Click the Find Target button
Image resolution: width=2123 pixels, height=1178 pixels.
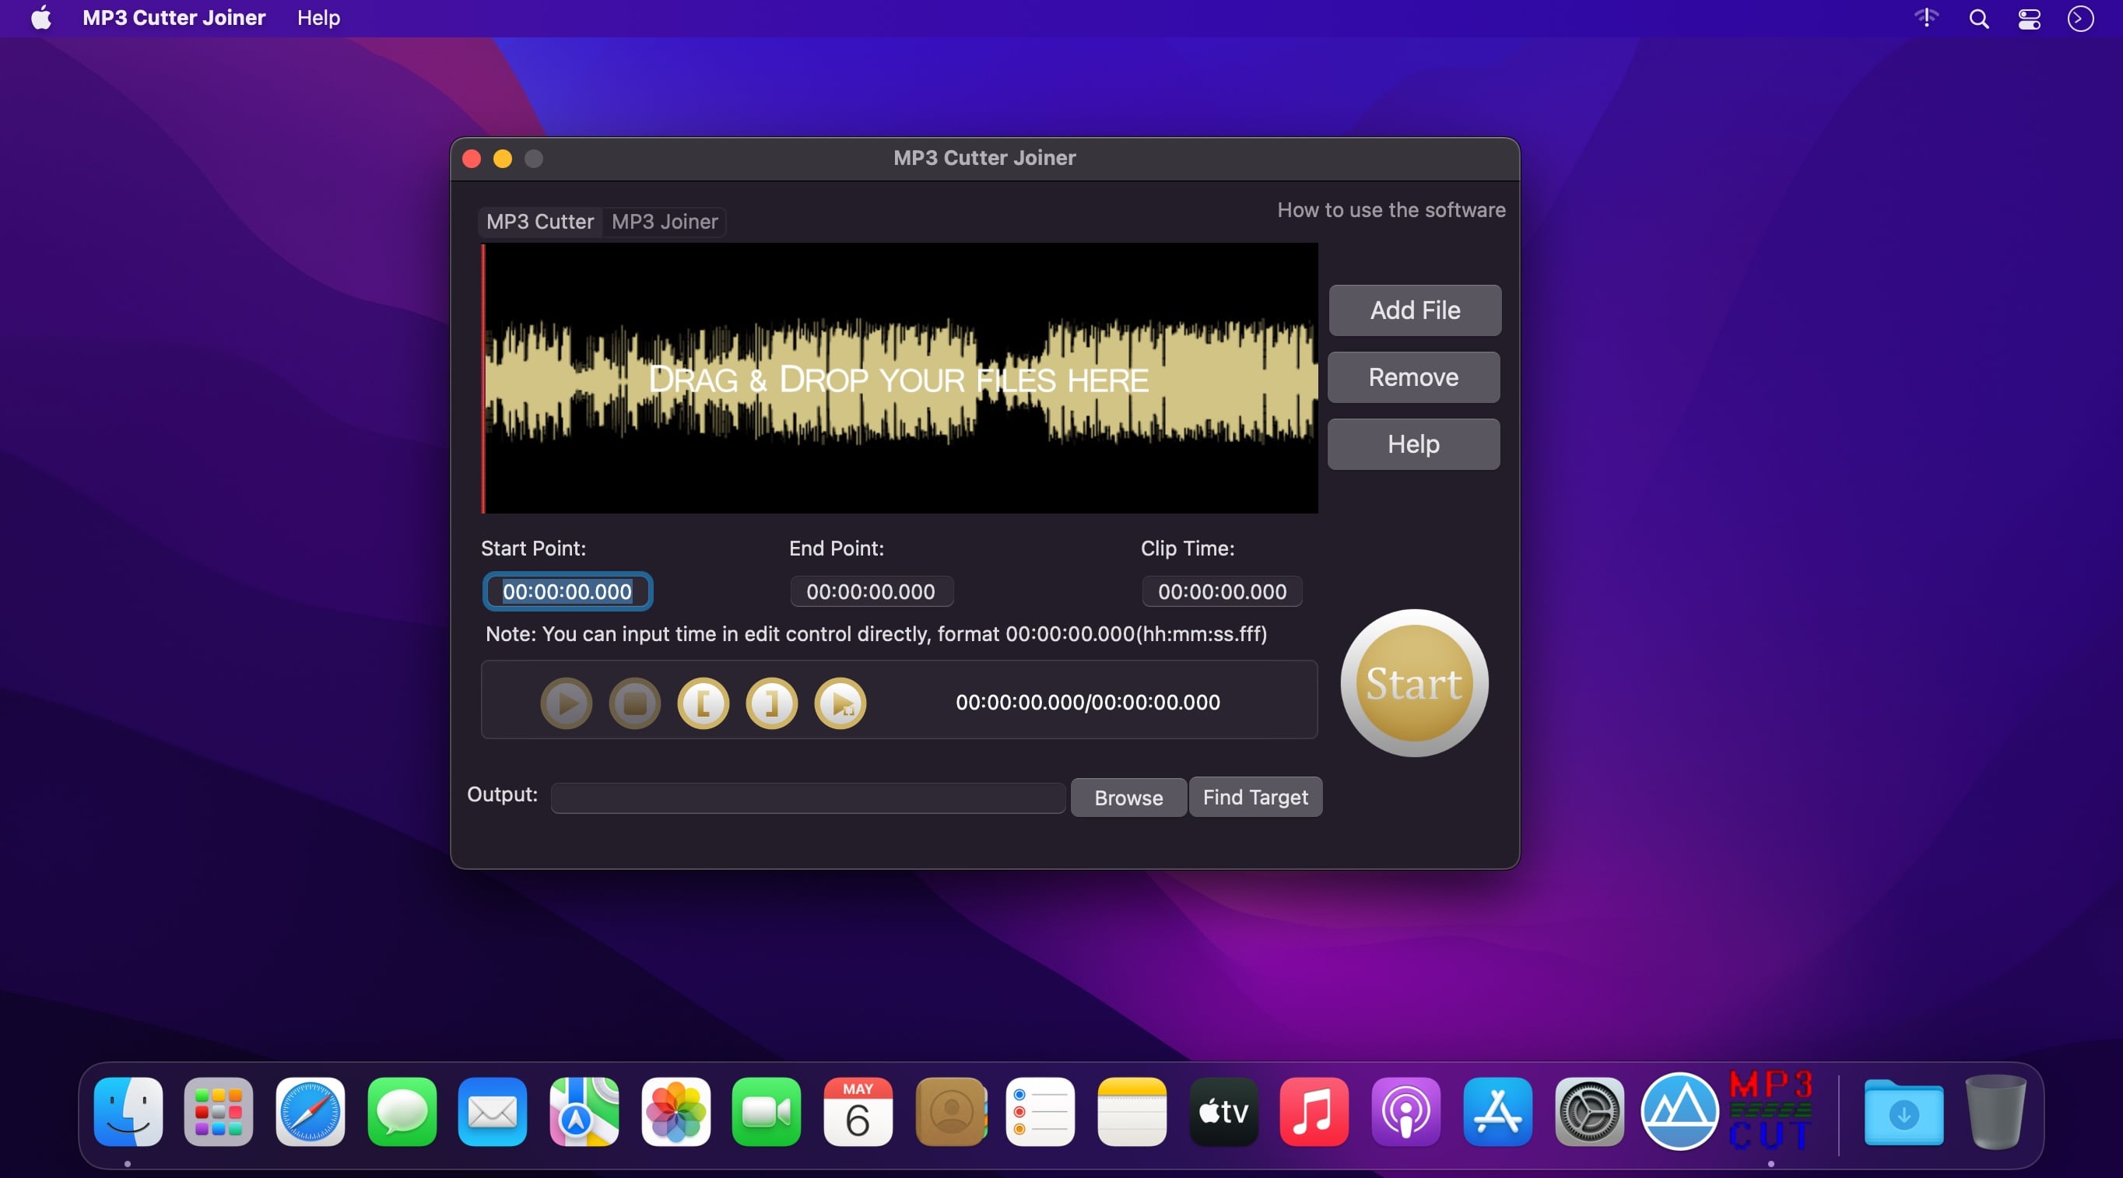pyautogui.click(x=1255, y=798)
